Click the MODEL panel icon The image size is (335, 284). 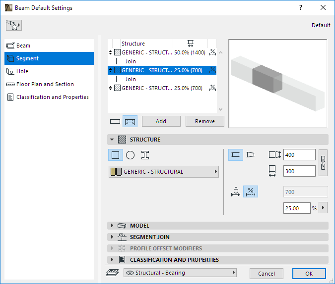(x=122, y=226)
